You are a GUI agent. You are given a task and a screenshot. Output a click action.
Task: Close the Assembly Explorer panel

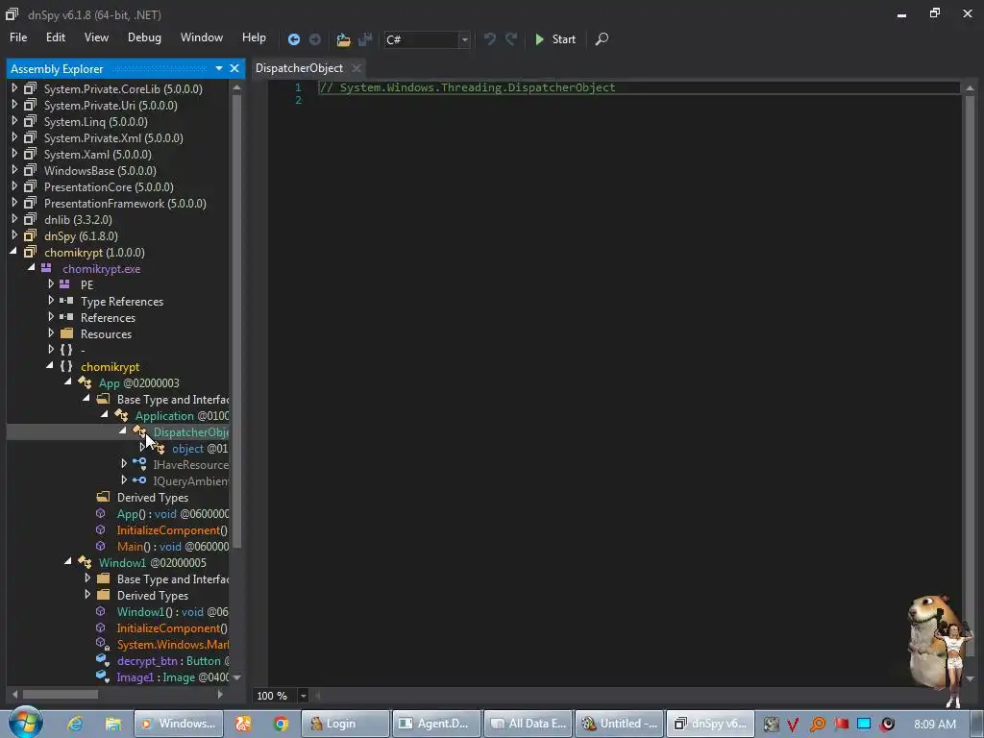(234, 68)
